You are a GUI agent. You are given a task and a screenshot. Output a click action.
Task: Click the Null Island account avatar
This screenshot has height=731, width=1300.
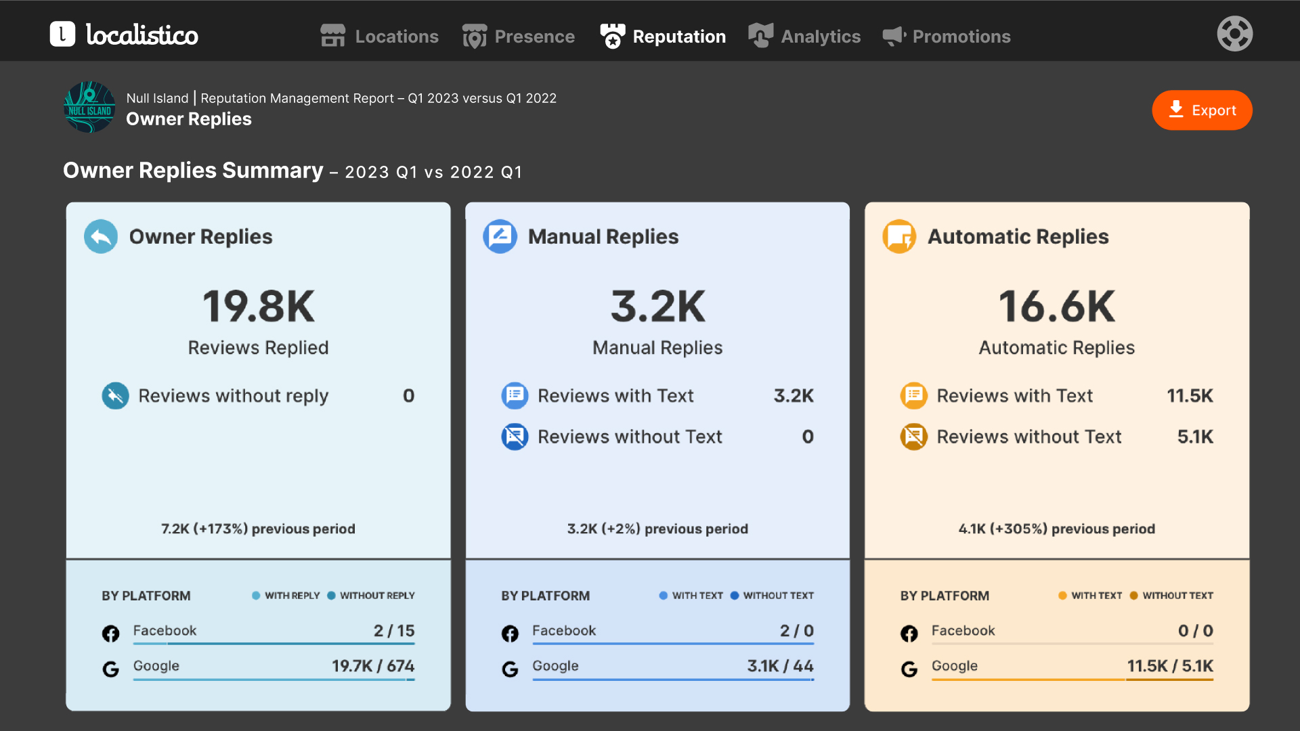pyautogui.click(x=89, y=108)
